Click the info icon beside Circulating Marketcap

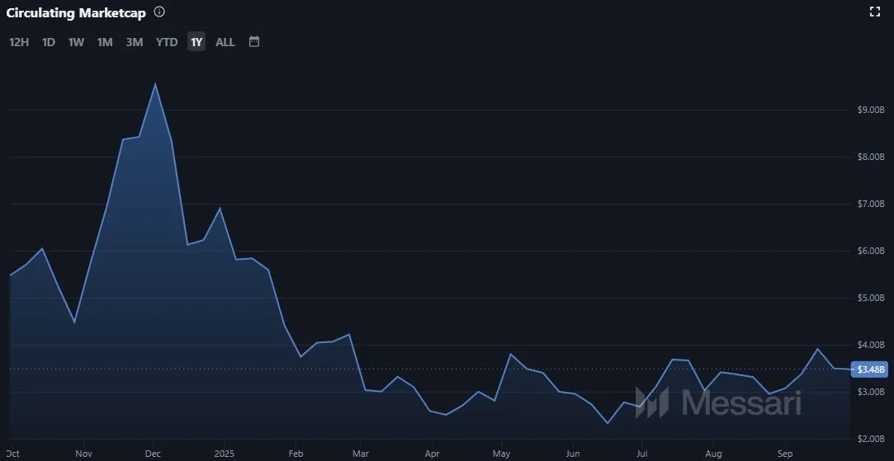point(159,12)
